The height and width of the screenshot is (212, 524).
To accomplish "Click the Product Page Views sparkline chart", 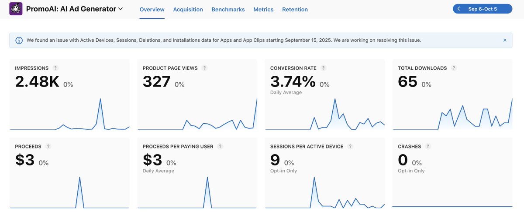I will coord(197,114).
